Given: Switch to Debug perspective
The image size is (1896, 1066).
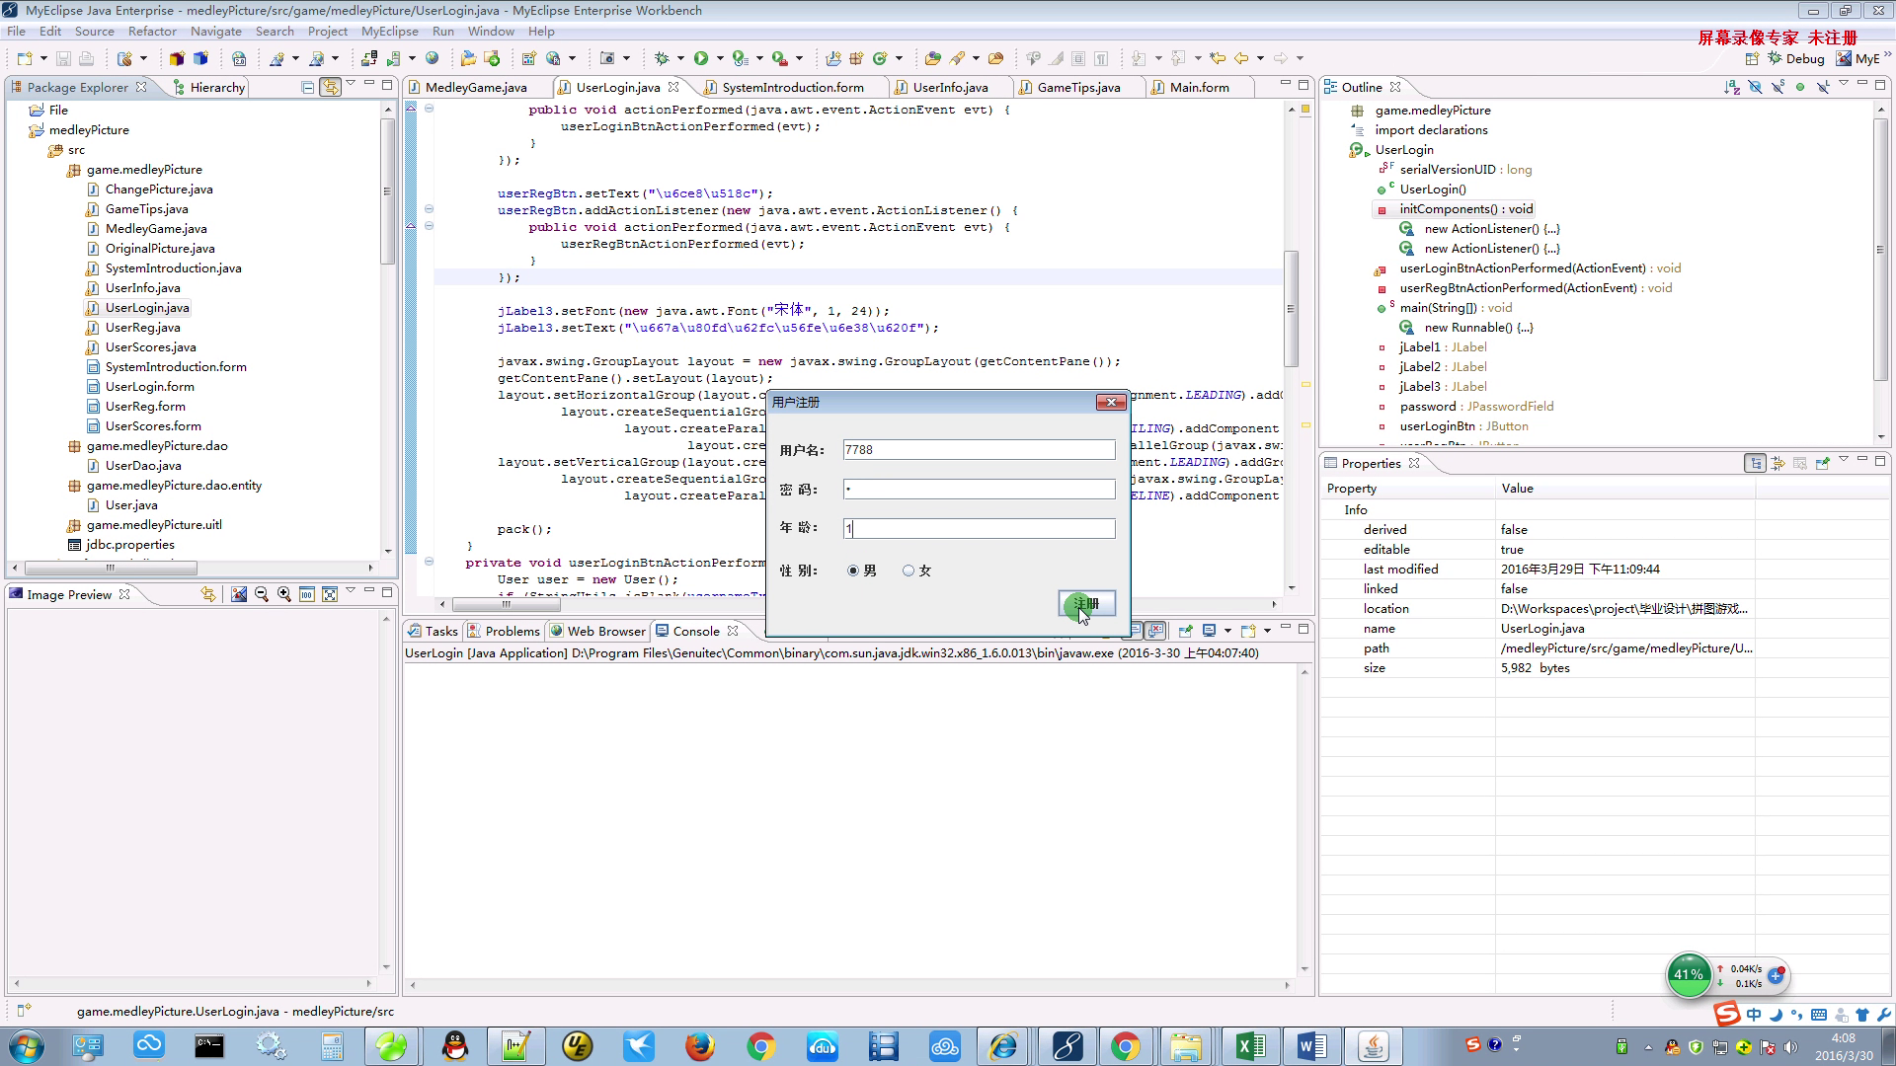Looking at the screenshot, I should (1796, 59).
